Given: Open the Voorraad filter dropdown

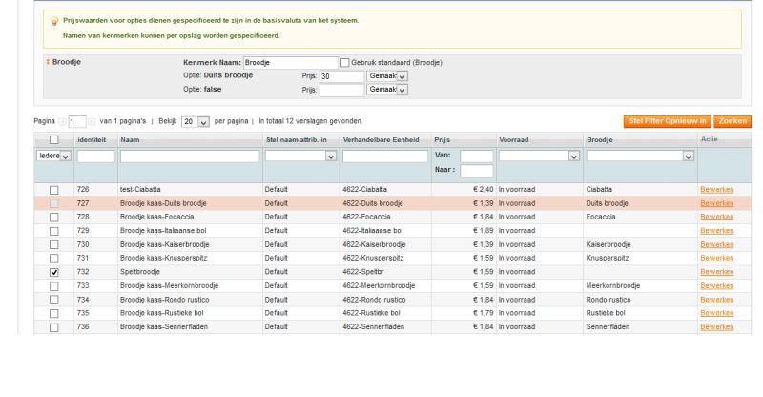Looking at the screenshot, I should pos(539,156).
